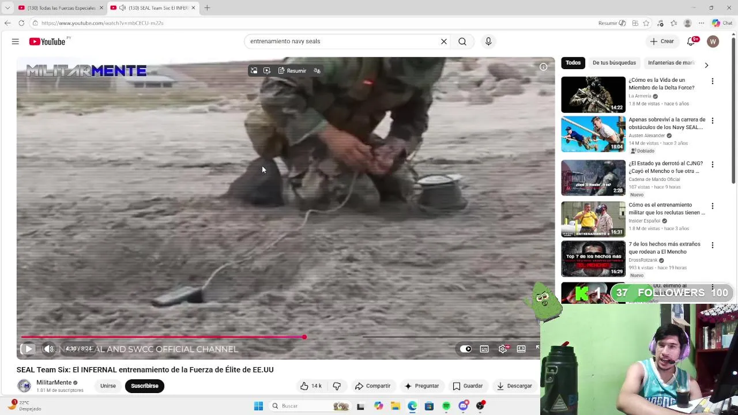Viewport: 738px width, 415px height.
Task: Open the player settings gear
Action: pos(503,349)
